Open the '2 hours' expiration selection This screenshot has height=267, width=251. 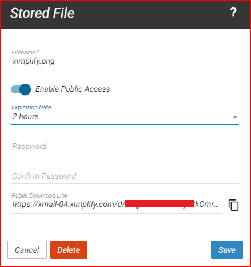(125, 117)
